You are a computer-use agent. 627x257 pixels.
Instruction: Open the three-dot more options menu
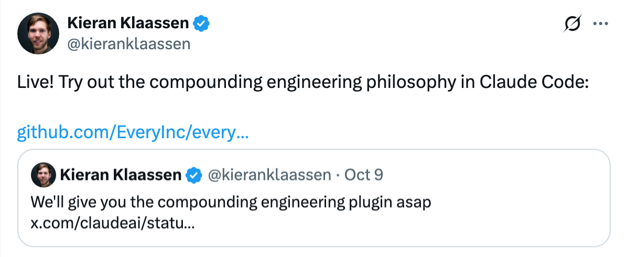pyautogui.click(x=599, y=24)
